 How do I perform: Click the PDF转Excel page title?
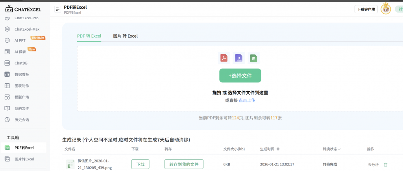75,7
